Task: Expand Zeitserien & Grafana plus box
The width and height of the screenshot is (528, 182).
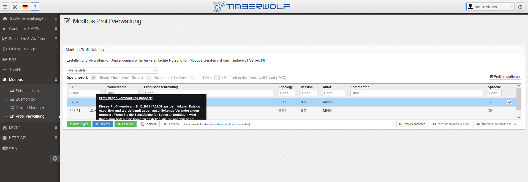Action: pos(56,39)
